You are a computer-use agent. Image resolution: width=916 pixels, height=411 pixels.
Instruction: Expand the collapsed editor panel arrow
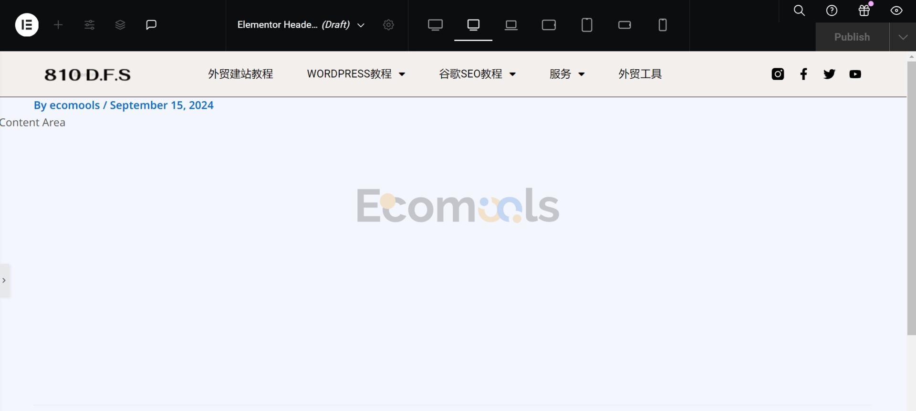(x=4, y=280)
